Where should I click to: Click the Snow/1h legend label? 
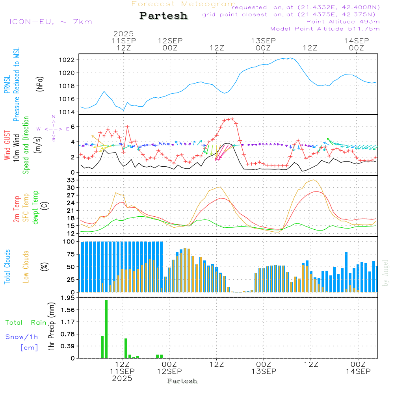[x=22, y=337]
